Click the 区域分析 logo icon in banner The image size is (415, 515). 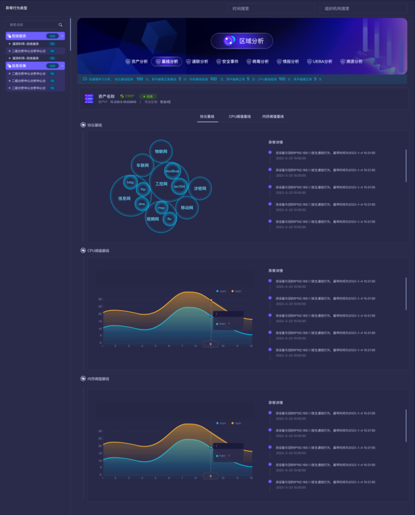[229, 41]
